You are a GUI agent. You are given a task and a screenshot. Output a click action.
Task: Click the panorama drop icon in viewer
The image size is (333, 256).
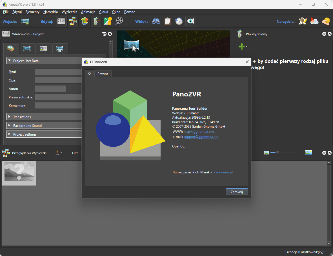click(132, 45)
